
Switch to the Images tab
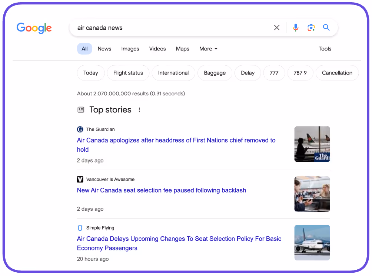click(130, 49)
